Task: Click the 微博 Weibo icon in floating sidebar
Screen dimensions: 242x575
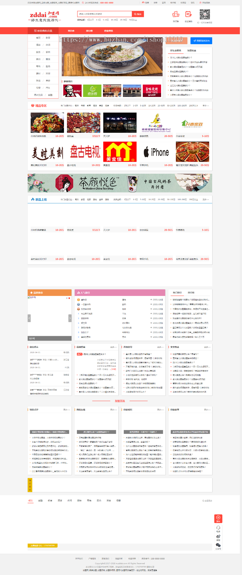Action: click(218, 536)
